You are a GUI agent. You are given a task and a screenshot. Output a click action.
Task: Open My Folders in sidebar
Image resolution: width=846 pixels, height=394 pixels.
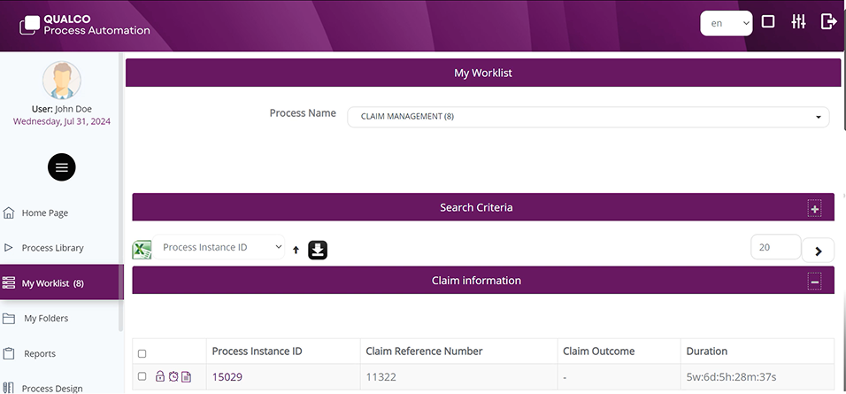pos(46,319)
